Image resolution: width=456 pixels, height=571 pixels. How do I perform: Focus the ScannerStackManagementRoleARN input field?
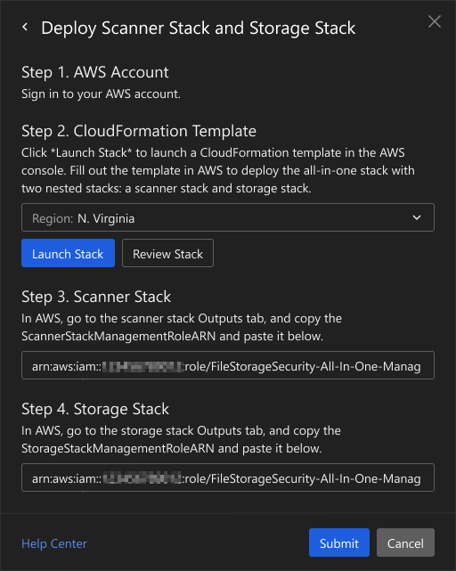coord(228,365)
